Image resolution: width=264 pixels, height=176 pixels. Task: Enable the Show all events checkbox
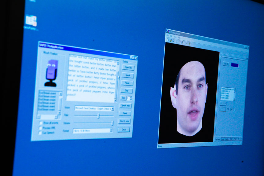point(41,123)
